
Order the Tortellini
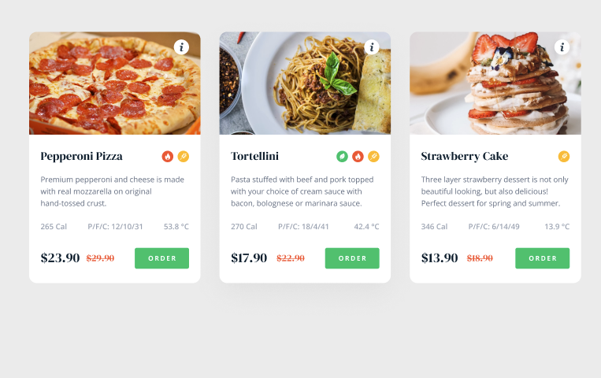[x=352, y=258]
